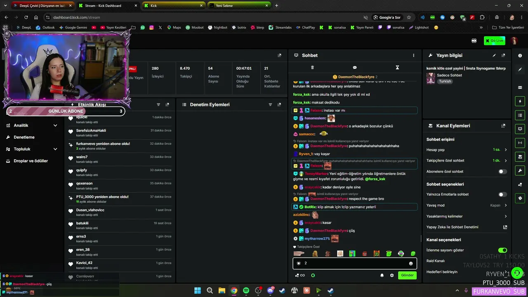
Task: Open the Moobot bookmark
Action: pos(195,28)
